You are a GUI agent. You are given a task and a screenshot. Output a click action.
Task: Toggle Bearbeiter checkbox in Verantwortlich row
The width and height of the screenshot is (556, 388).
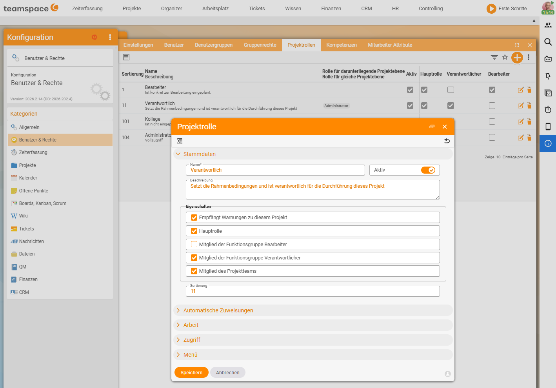coord(492,105)
